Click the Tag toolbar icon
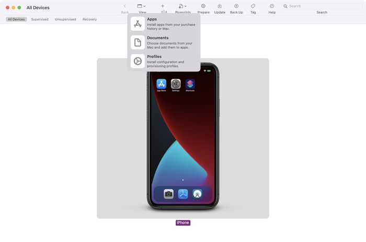This screenshot has width=366, height=242. click(253, 6)
